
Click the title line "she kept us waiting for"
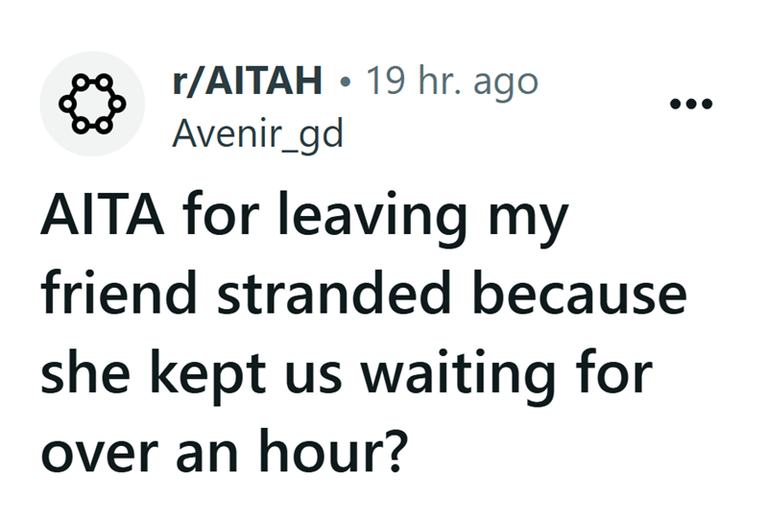coord(345,372)
